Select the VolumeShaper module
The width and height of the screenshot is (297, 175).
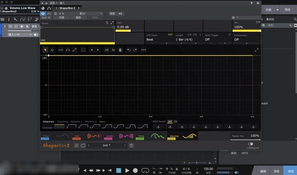pyautogui.click(x=182, y=136)
